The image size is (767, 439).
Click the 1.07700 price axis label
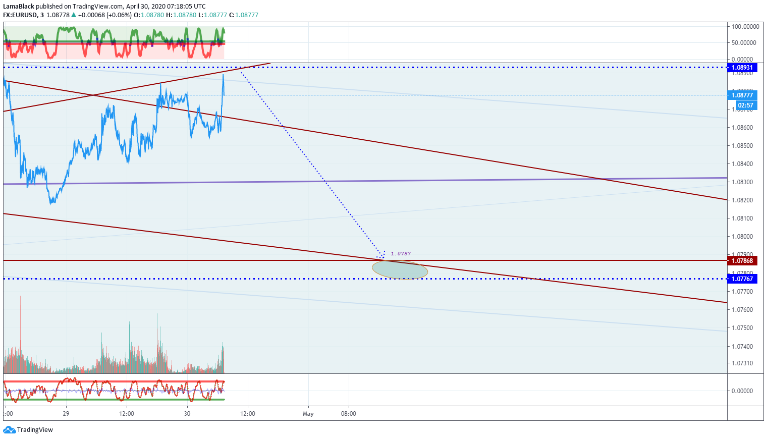point(742,292)
